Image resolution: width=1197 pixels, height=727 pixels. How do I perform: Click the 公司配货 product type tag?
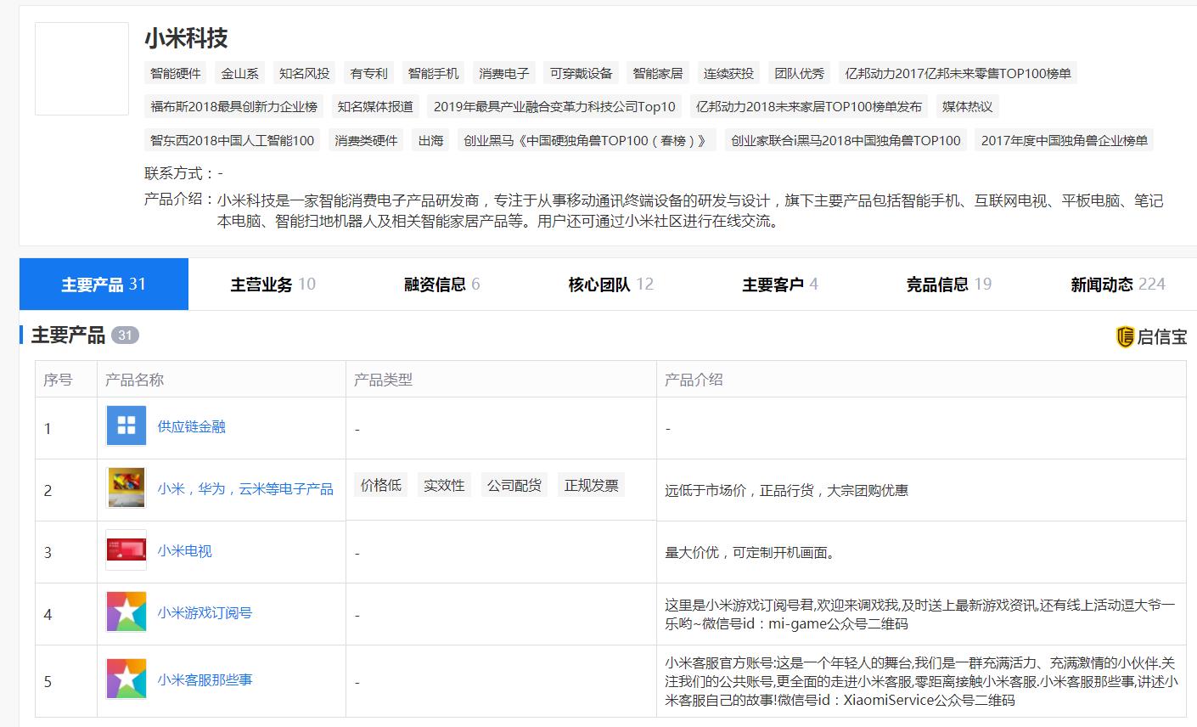(x=514, y=485)
